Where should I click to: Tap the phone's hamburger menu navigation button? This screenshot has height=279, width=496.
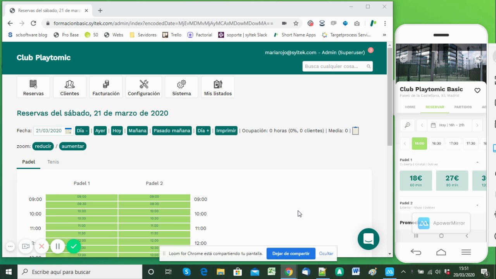tap(466, 252)
